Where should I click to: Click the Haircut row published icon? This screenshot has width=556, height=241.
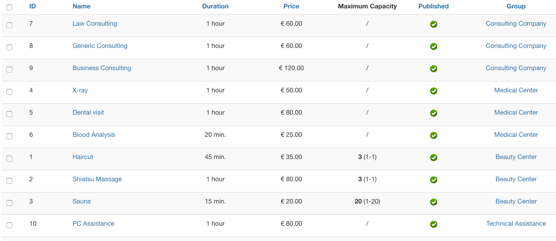(x=433, y=158)
